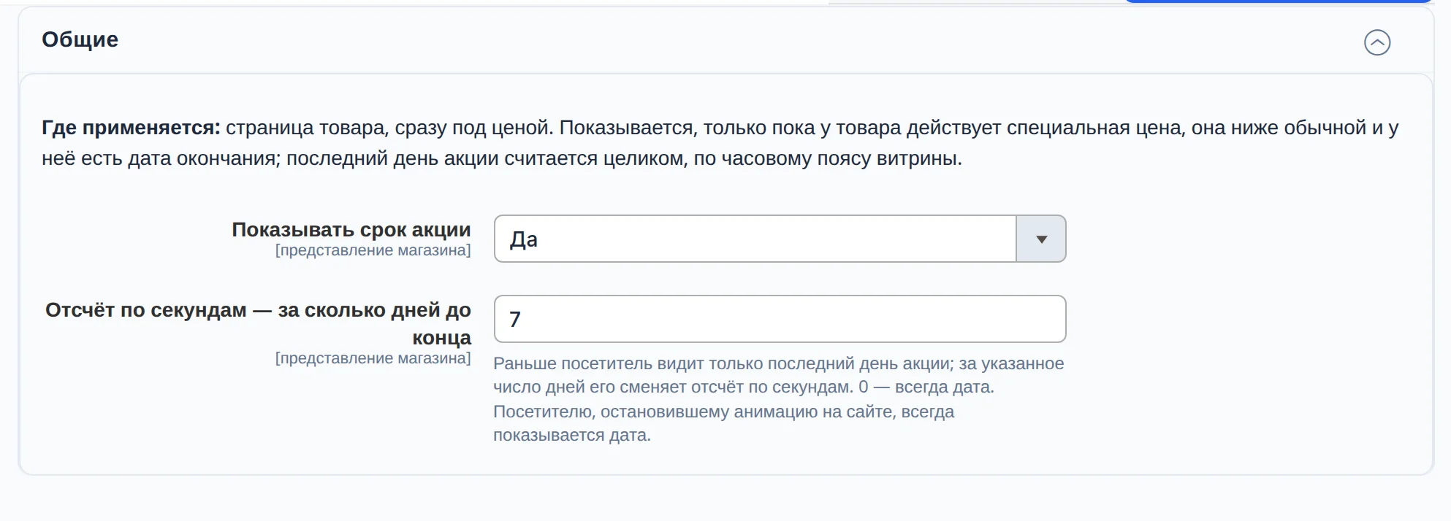Click the [представление магазина] note under Отсчёт по секундам

(x=373, y=358)
